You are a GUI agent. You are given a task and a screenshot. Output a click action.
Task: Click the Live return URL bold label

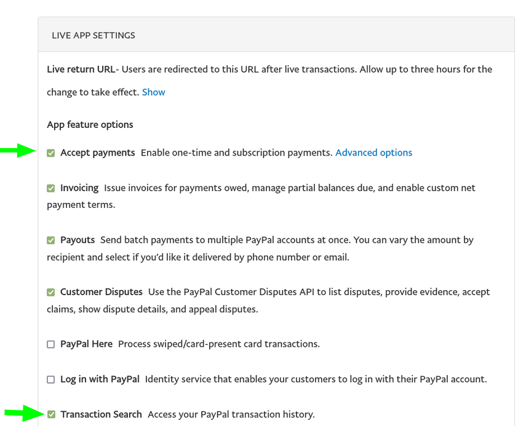tap(81, 69)
